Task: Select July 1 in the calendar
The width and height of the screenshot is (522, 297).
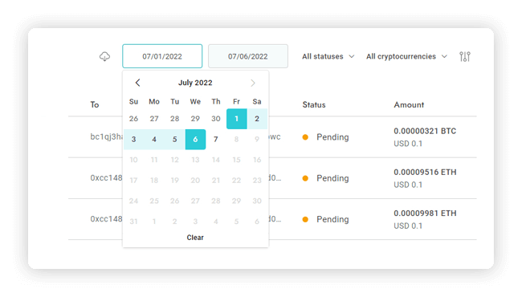Action: click(236, 119)
